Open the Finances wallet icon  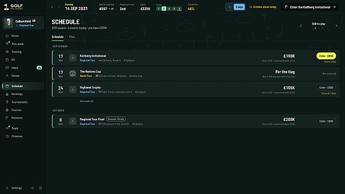pos(7,136)
